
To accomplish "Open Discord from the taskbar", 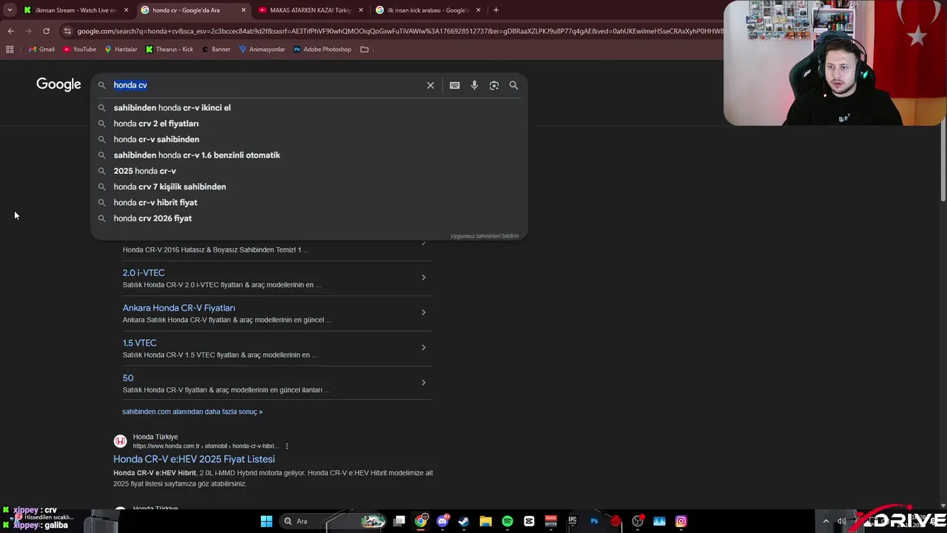I will tap(442, 521).
